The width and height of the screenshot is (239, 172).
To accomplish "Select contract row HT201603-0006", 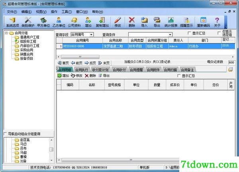I will [x=145, y=46].
